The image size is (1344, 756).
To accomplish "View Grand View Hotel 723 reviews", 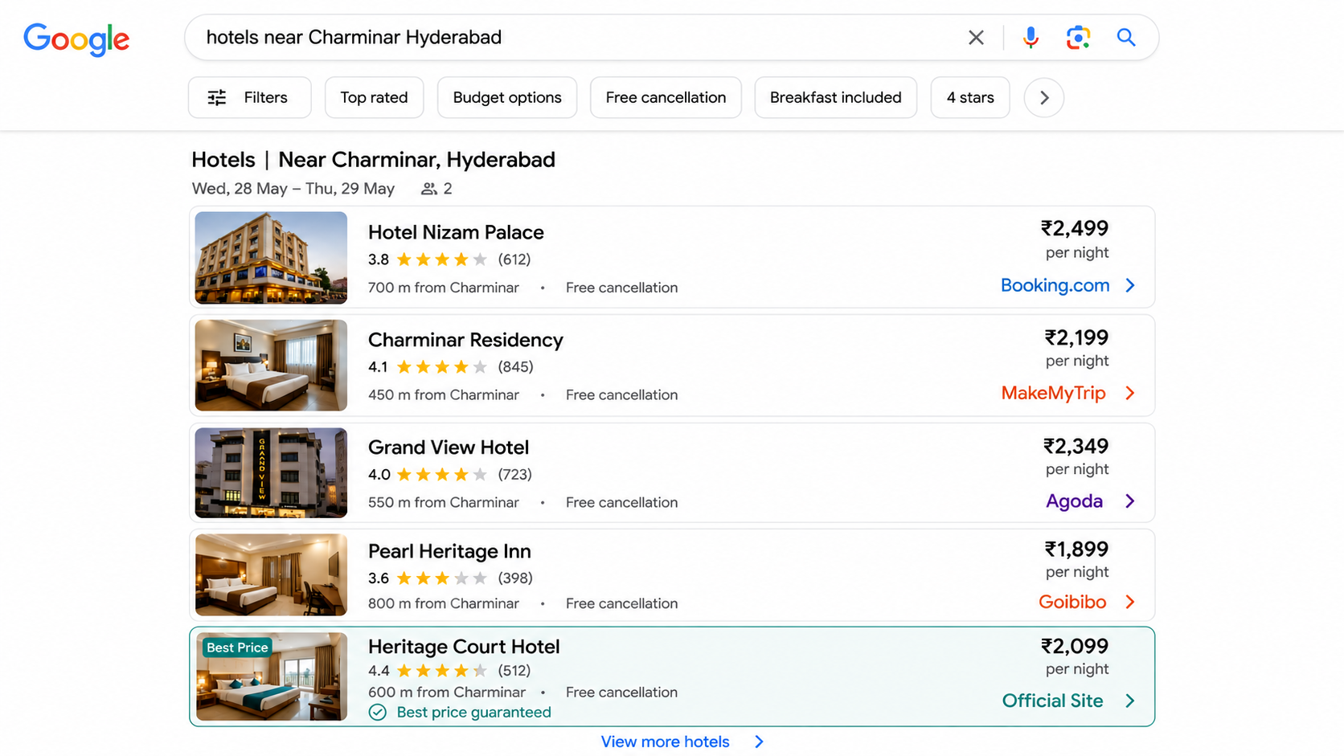I will point(514,475).
